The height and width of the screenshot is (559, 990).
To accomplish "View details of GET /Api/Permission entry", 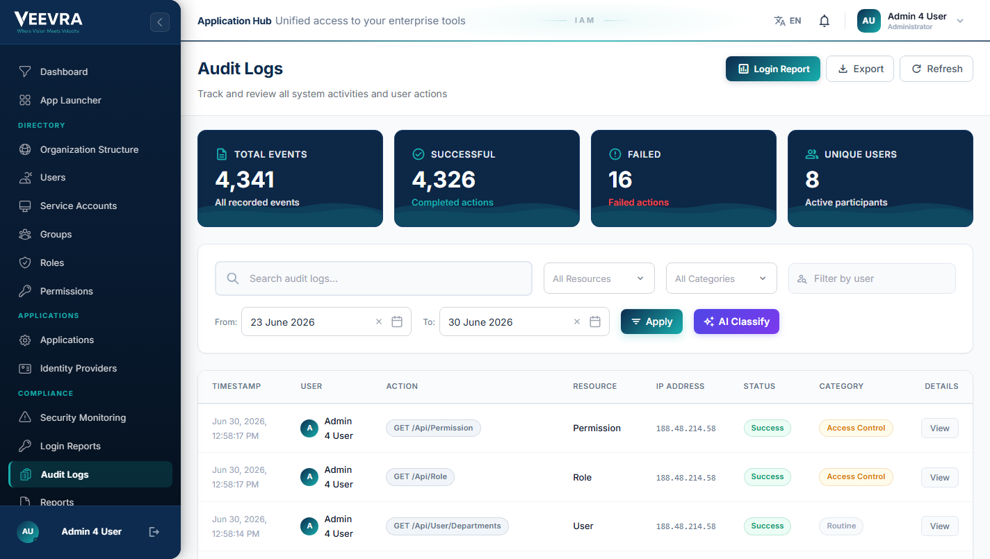I will (x=940, y=428).
